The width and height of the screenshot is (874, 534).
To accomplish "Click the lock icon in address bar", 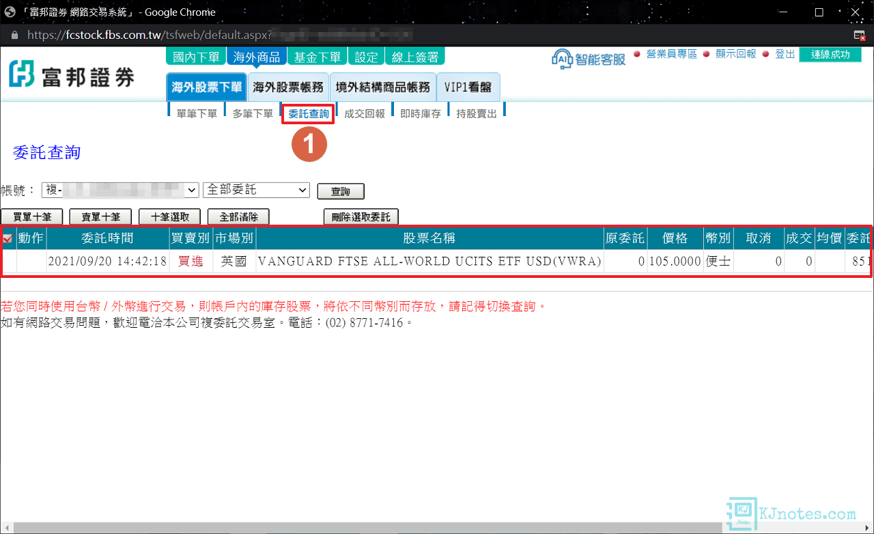I will (x=14, y=34).
